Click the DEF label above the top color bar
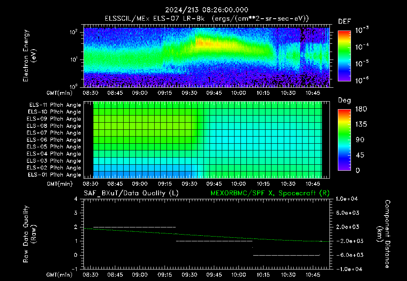Image resolution: width=407 pixels, height=281 pixels. coord(345,21)
